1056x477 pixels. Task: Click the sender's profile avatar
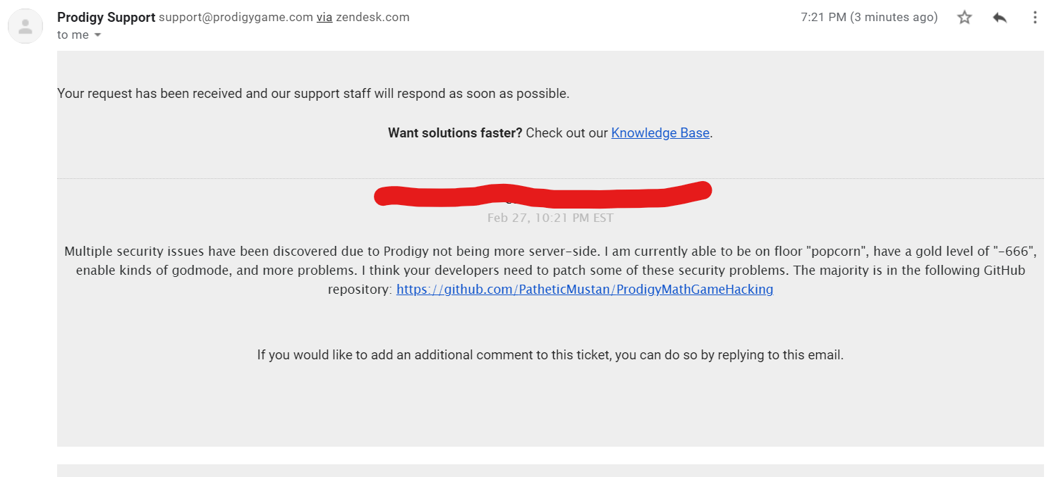click(25, 27)
